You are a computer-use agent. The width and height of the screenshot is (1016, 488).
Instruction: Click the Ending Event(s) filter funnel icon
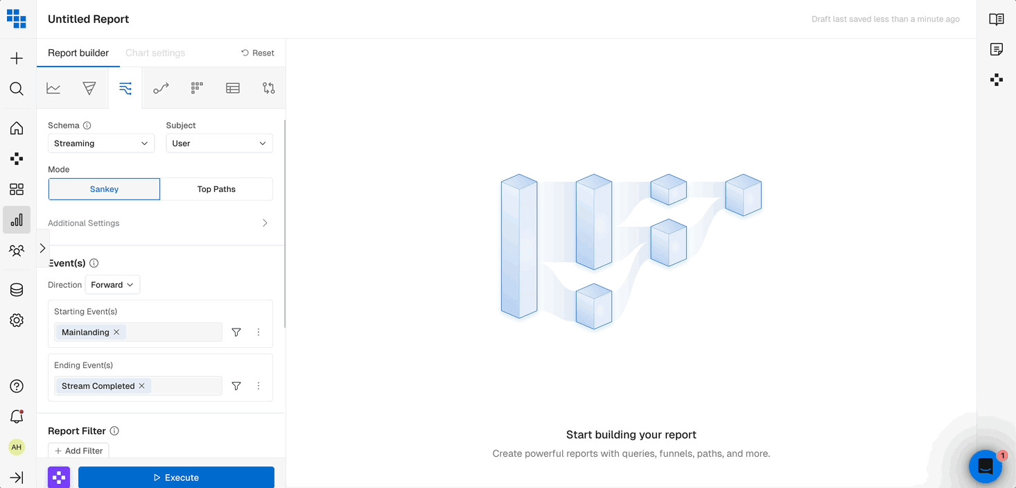click(x=236, y=386)
